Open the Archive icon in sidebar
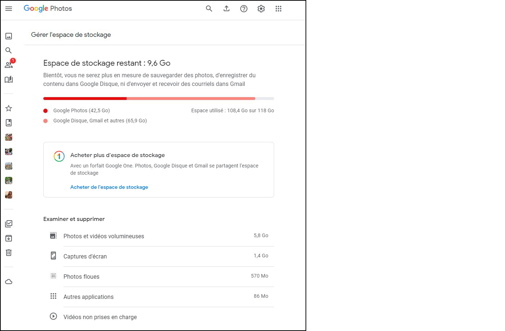The image size is (505, 331). 9,238
